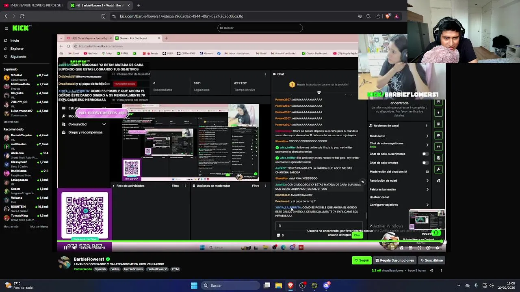Open video player settings gear
Screen dimensions: 520x292
437,248
